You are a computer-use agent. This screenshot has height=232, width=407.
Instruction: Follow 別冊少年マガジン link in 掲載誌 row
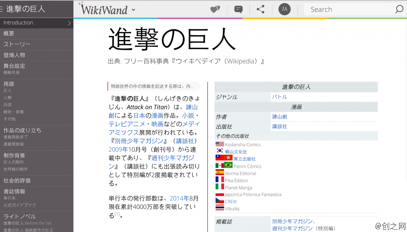292,221
